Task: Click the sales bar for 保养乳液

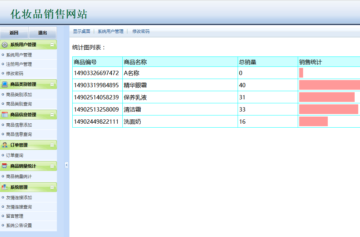Action: [327, 97]
